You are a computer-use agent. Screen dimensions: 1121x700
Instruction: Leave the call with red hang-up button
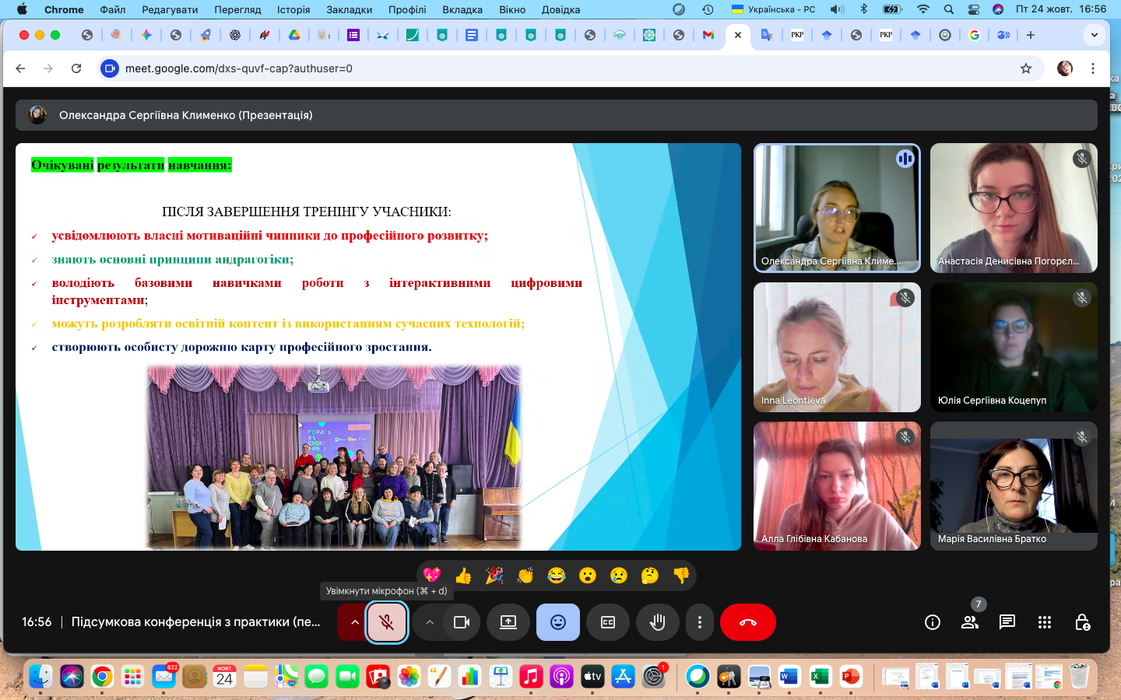(x=747, y=622)
